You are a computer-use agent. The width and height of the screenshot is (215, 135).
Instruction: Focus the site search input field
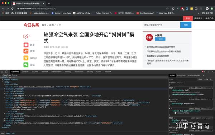pyautogui.click(x=161, y=25)
